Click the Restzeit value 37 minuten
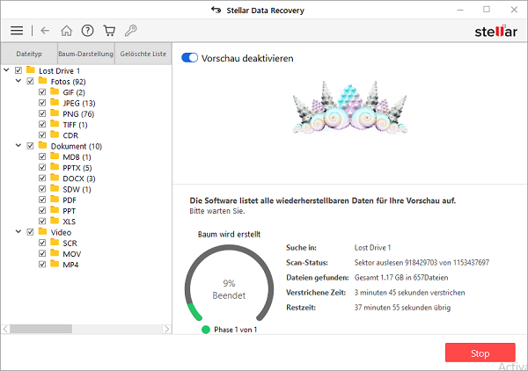The width and height of the screenshot is (528, 371). point(402,307)
